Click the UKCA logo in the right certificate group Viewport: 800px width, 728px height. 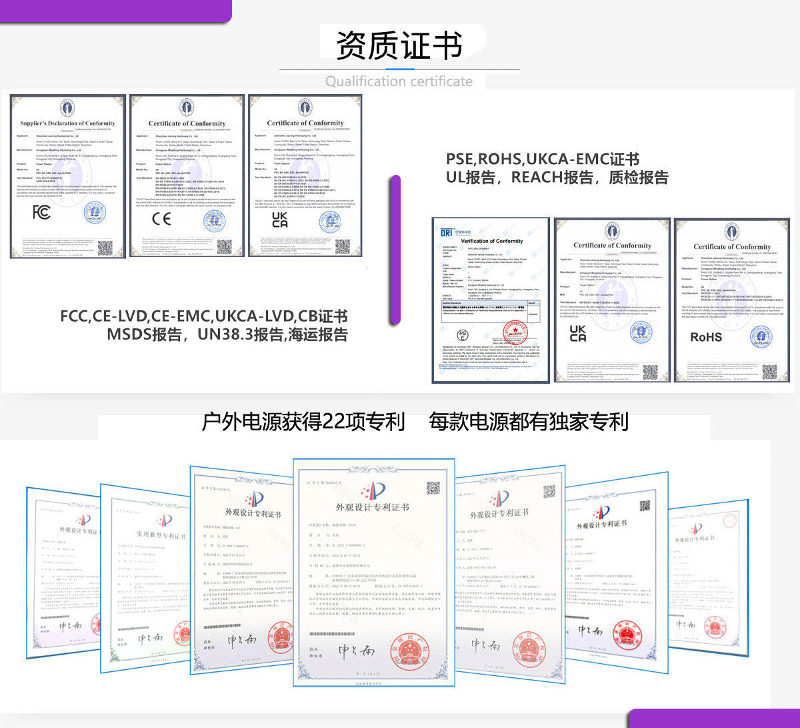coord(578,334)
